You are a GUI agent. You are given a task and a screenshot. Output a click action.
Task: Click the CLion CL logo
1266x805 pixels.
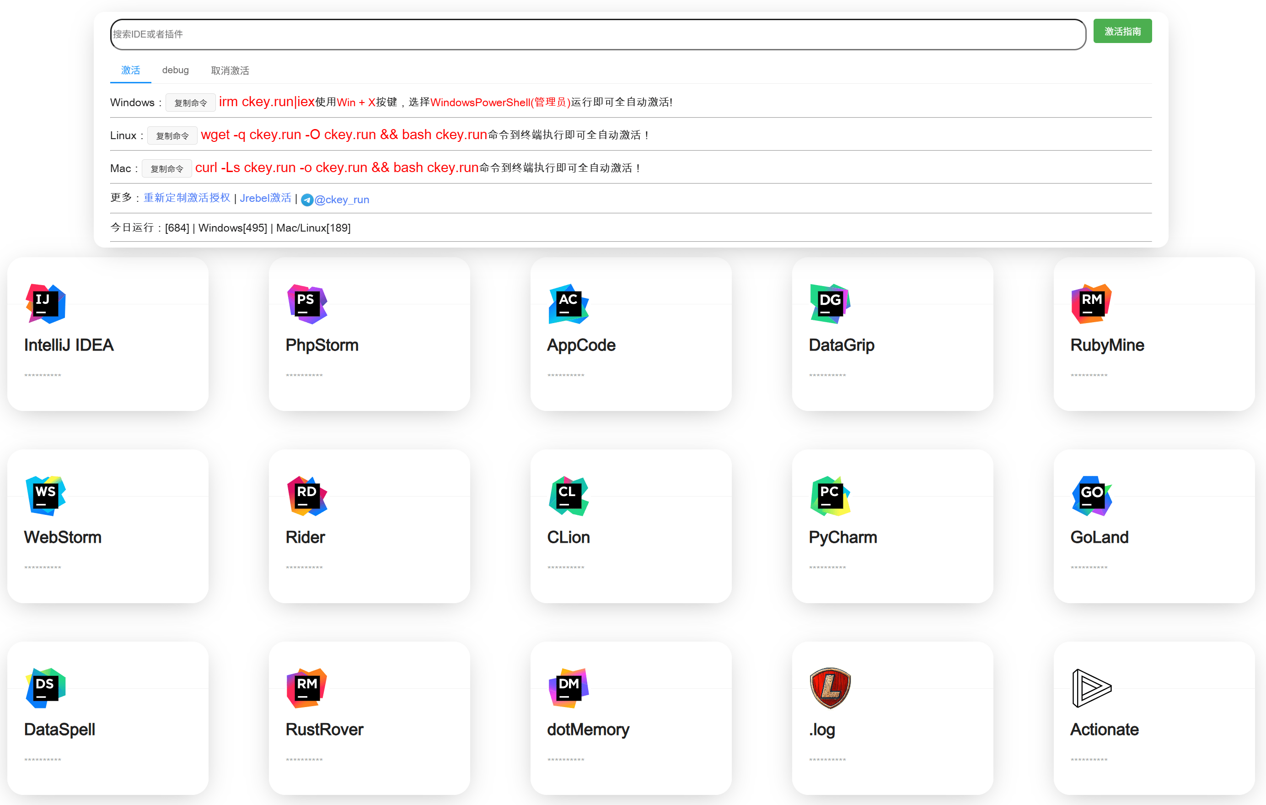569,496
